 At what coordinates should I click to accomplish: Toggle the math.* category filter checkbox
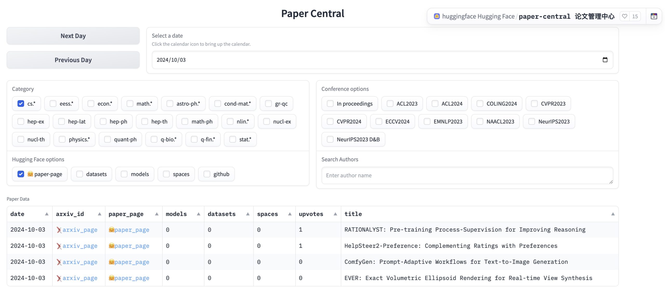(x=130, y=103)
